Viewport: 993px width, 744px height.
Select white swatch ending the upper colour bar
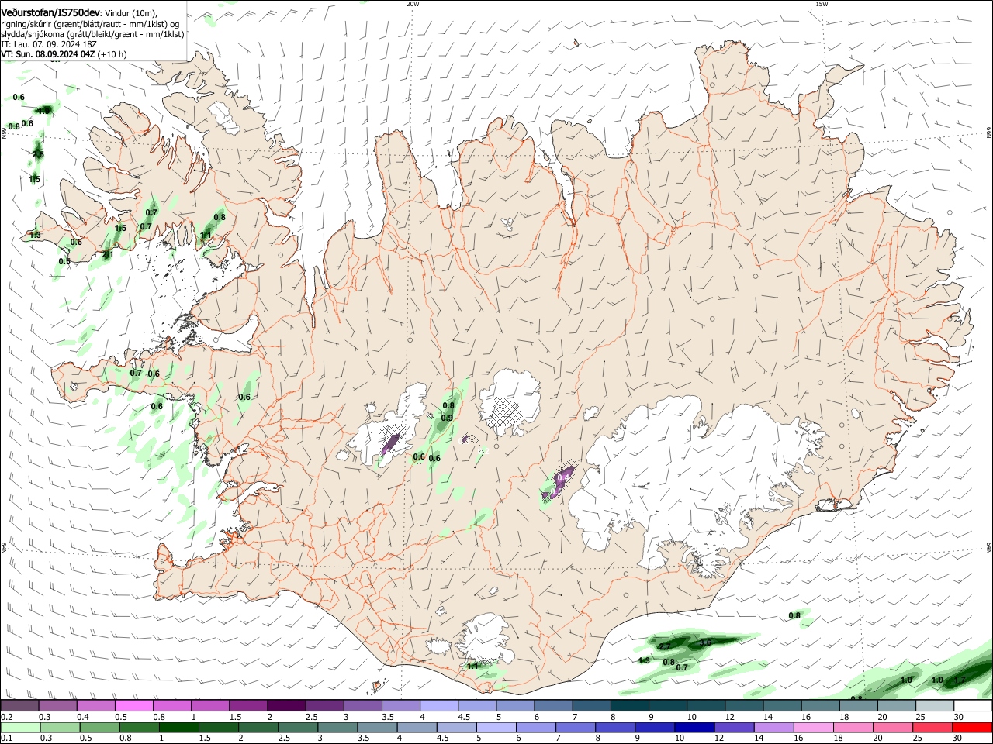(973, 705)
